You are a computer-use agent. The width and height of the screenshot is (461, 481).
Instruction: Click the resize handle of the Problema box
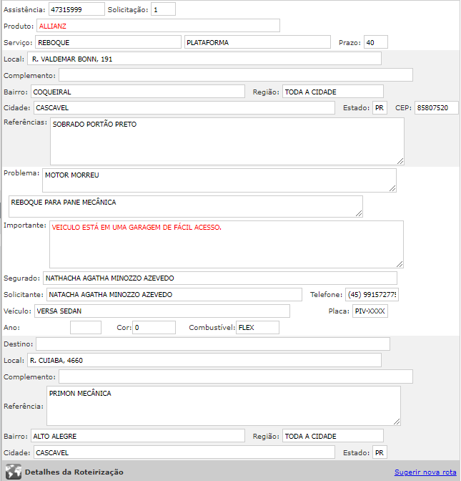(x=392, y=188)
